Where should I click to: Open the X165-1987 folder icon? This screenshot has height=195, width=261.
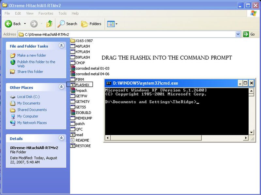click(x=72, y=40)
